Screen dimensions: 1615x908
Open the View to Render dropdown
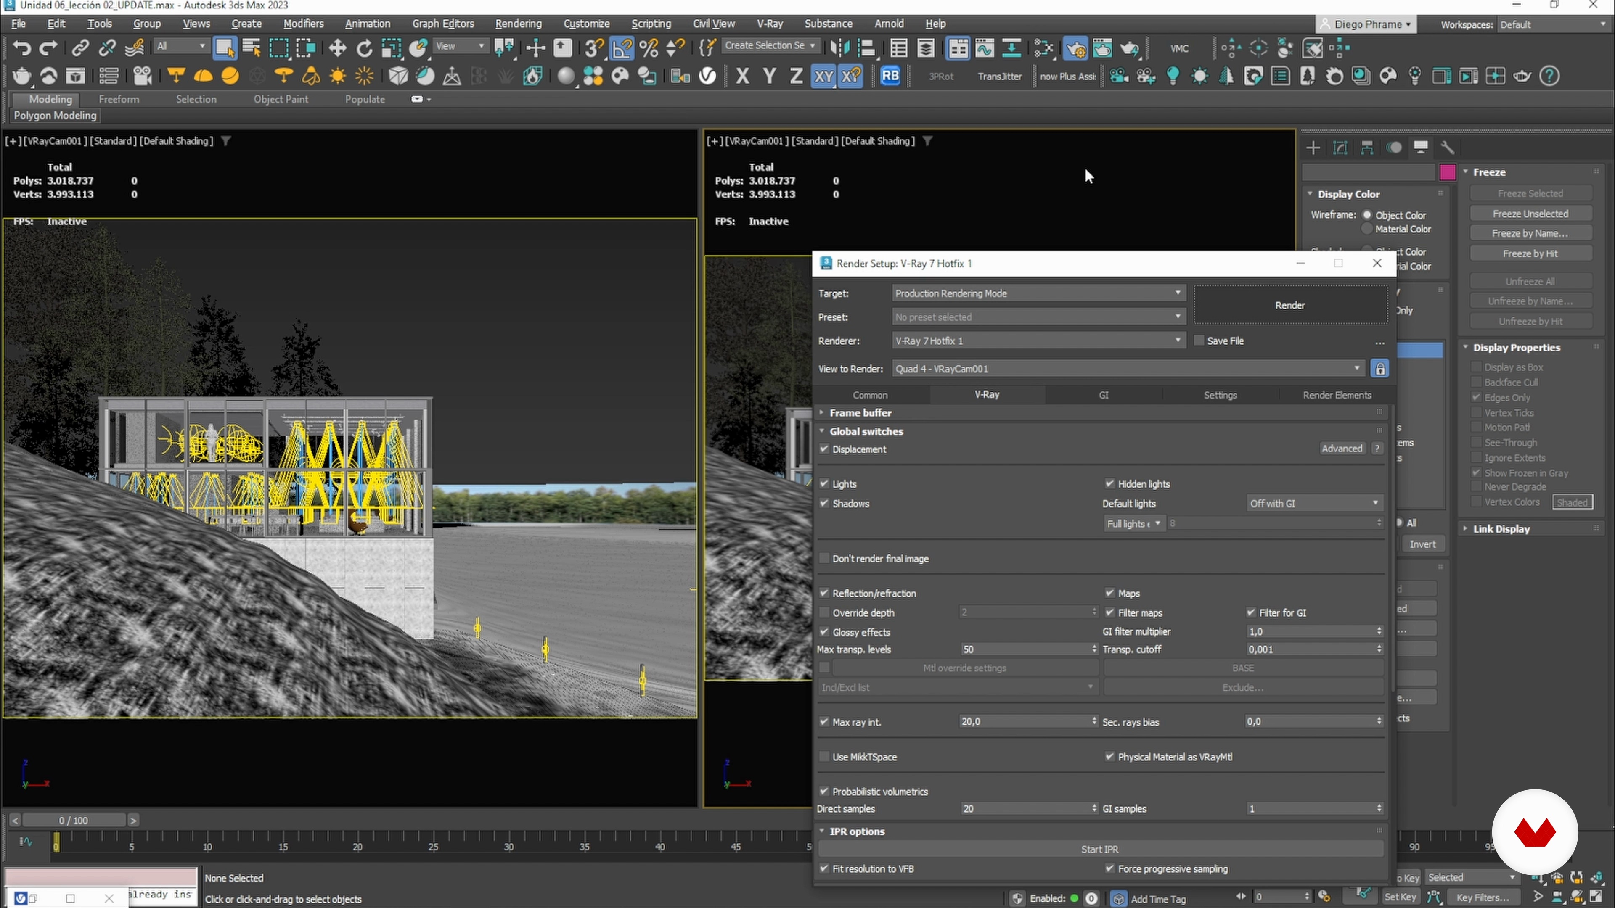pyautogui.click(x=1128, y=369)
